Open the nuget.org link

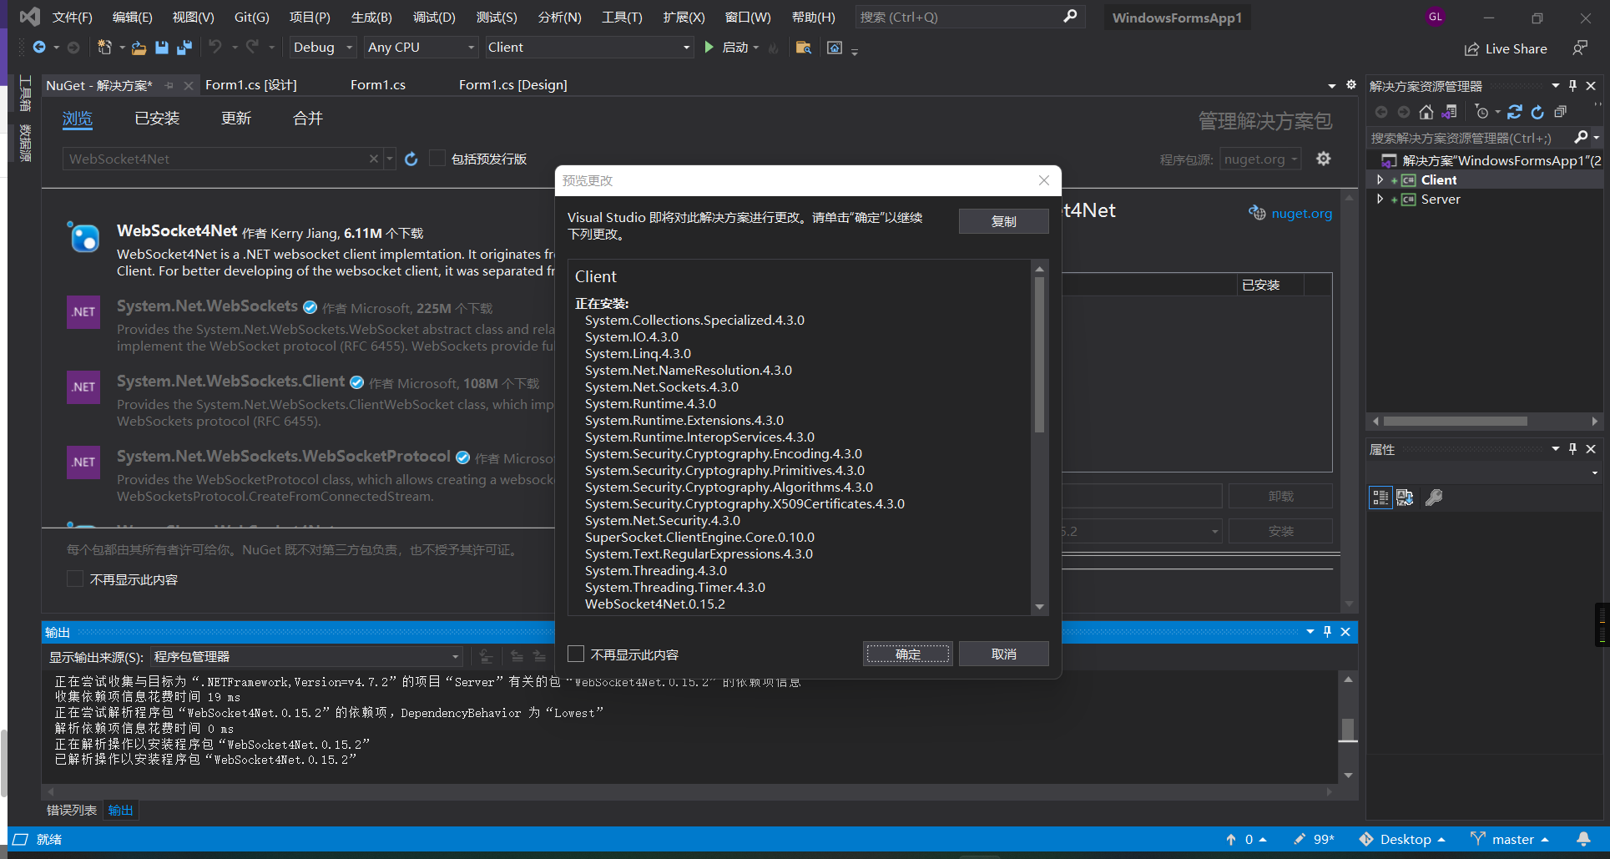(x=1301, y=213)
